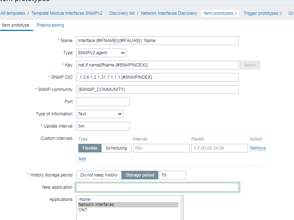Screen dimensions: 294x220
Task: Switch custom interval to Scheduling
Action: pyautogui.click(x=116, y=148)
